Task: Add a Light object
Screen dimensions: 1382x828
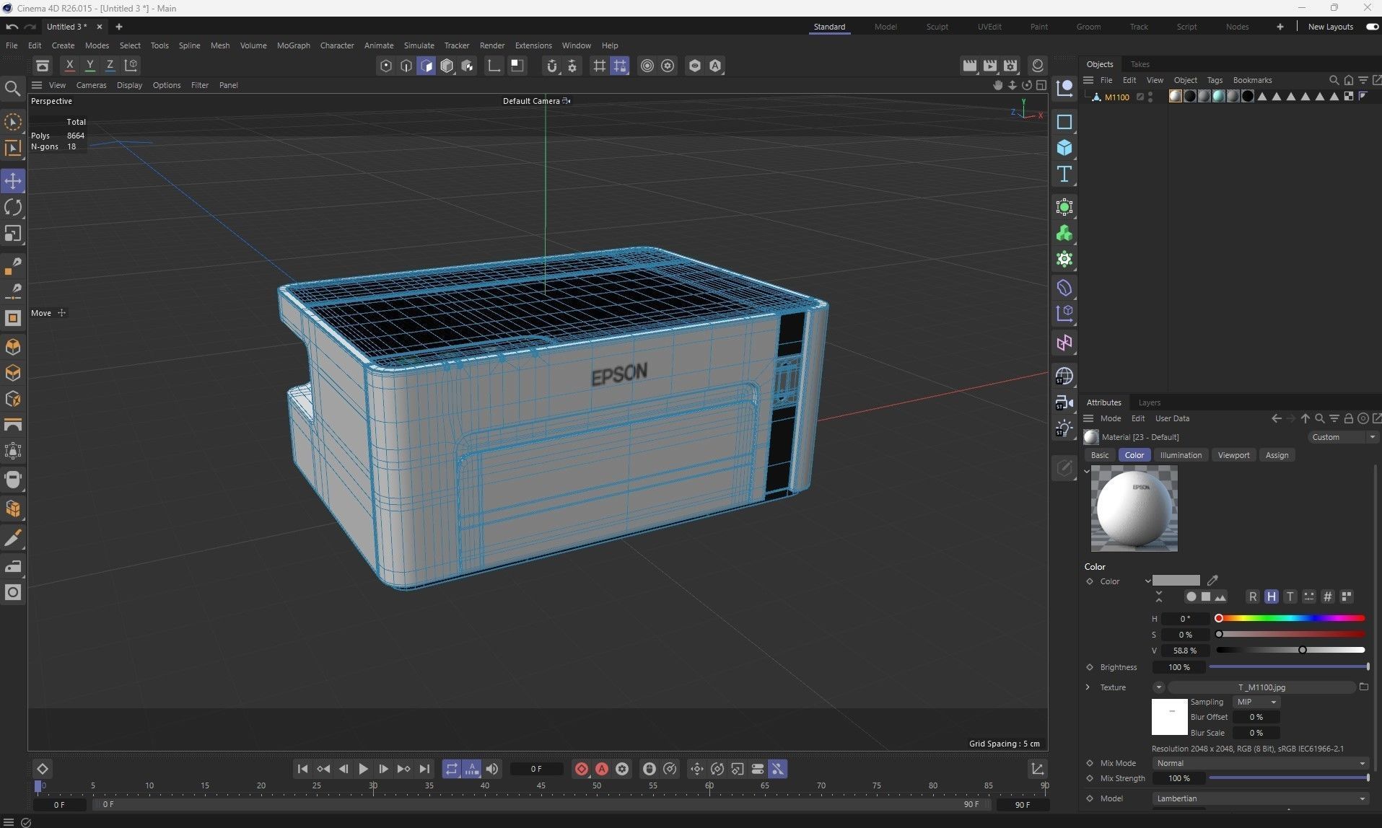Action: click(1064, 428)
